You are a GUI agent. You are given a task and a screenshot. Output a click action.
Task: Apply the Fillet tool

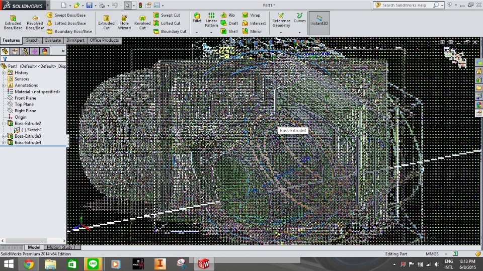[197, 18]
